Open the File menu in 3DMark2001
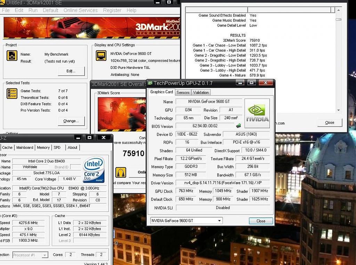The width and height of the screenshot is (356, 265). click(6, 10)
